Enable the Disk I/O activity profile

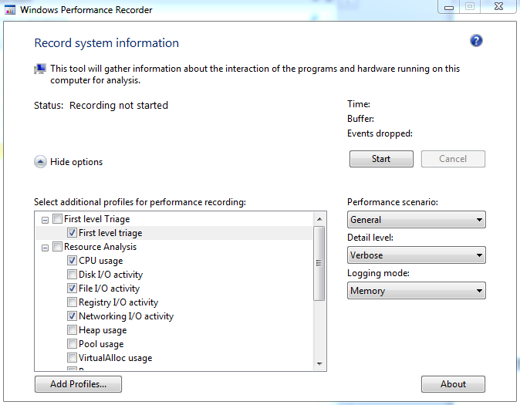point(72,275)
